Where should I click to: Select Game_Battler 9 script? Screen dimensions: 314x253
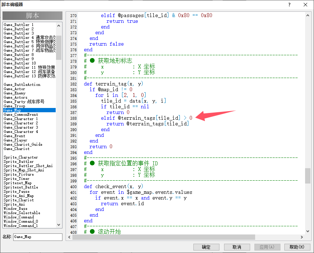click(19, 59)
